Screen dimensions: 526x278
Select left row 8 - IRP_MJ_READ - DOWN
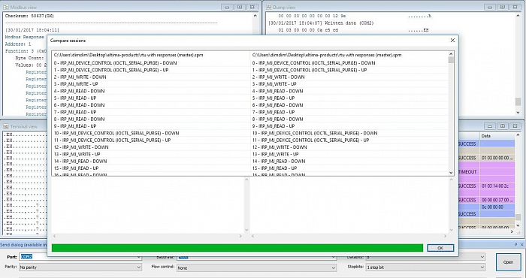[x=151, y=119]
